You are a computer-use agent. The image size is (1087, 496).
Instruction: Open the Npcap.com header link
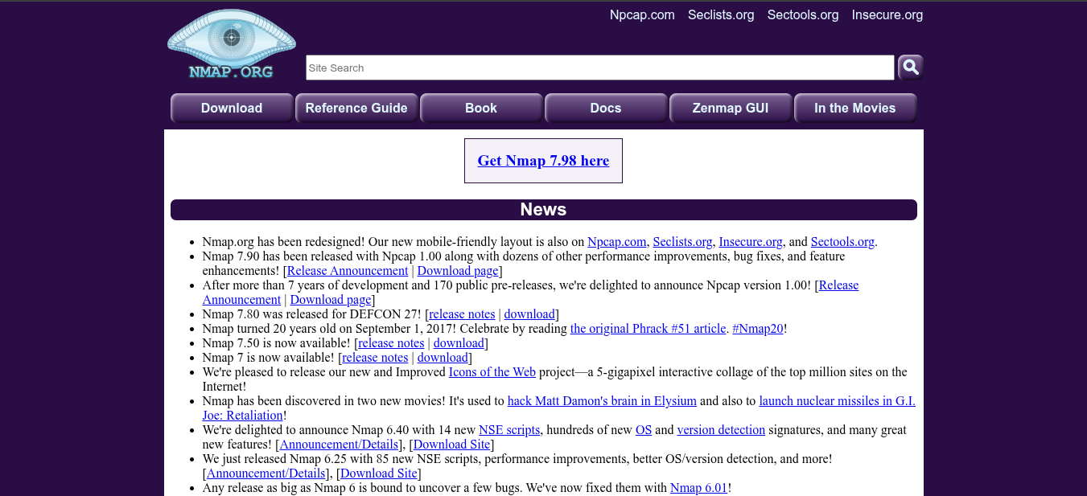[642, 14]
